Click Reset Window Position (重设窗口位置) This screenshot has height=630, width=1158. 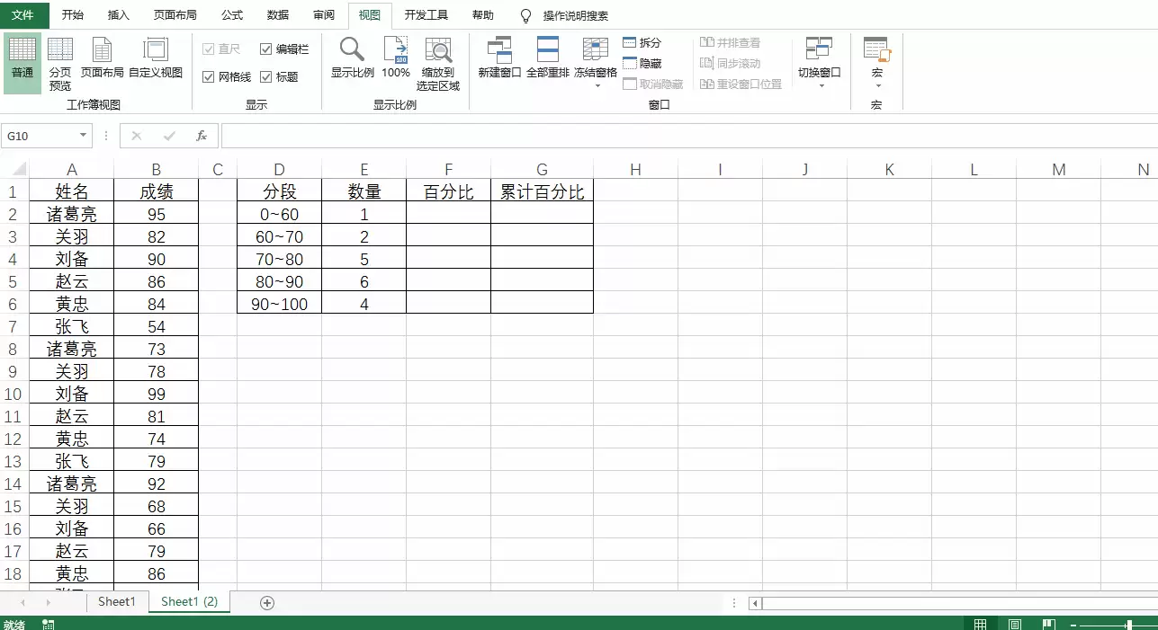pos(741,84)
